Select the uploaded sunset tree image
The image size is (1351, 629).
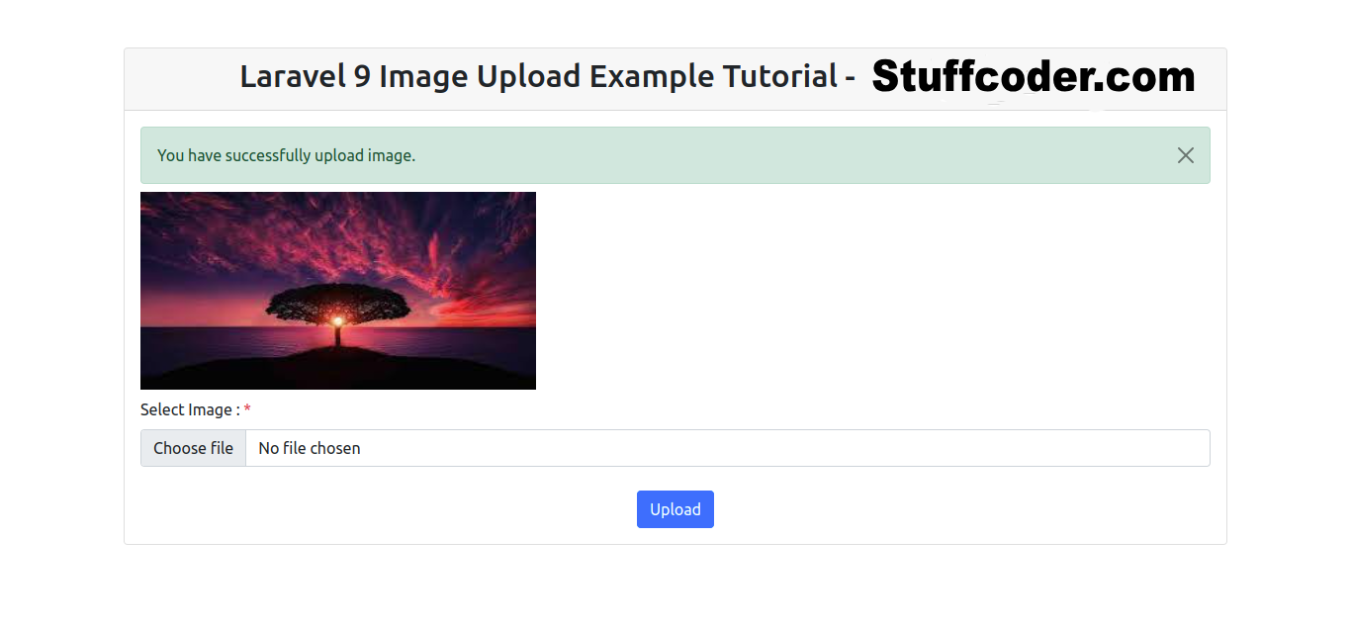pos(338,290)
